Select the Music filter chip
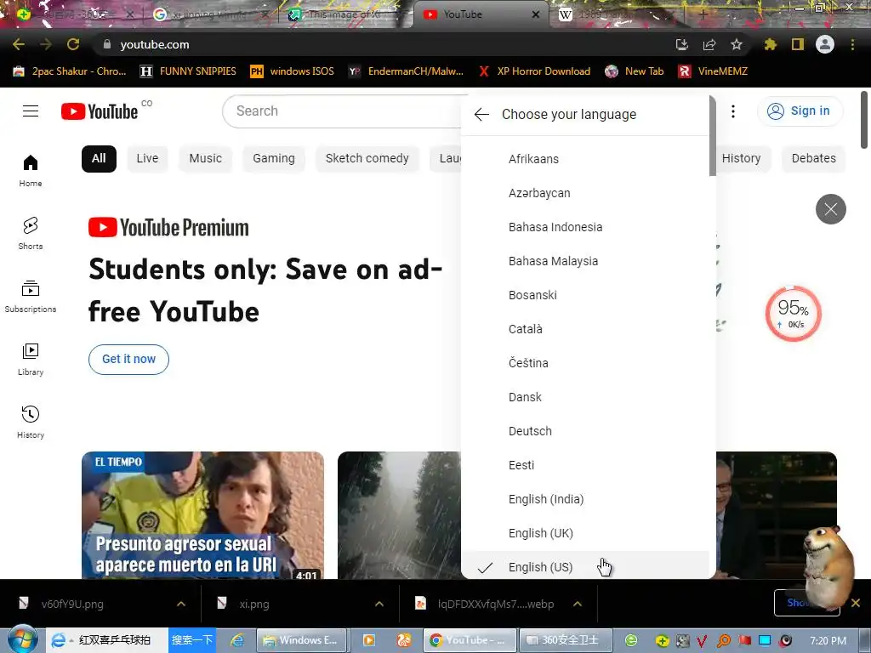This screenshot has width=871, height=653. coord(206,159)
